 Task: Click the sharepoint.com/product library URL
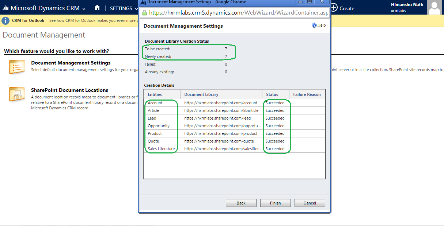(221, 133)
